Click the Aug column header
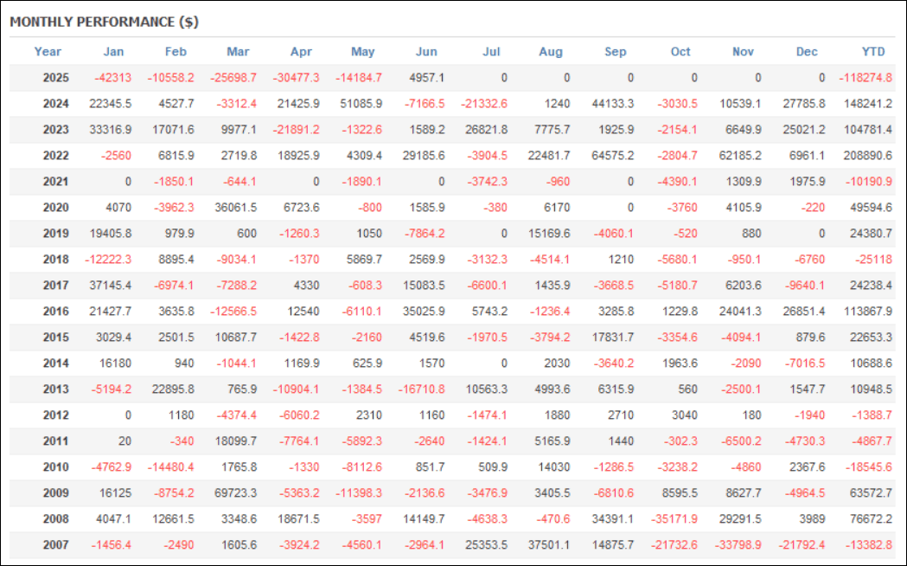 [x=551, y=52]
